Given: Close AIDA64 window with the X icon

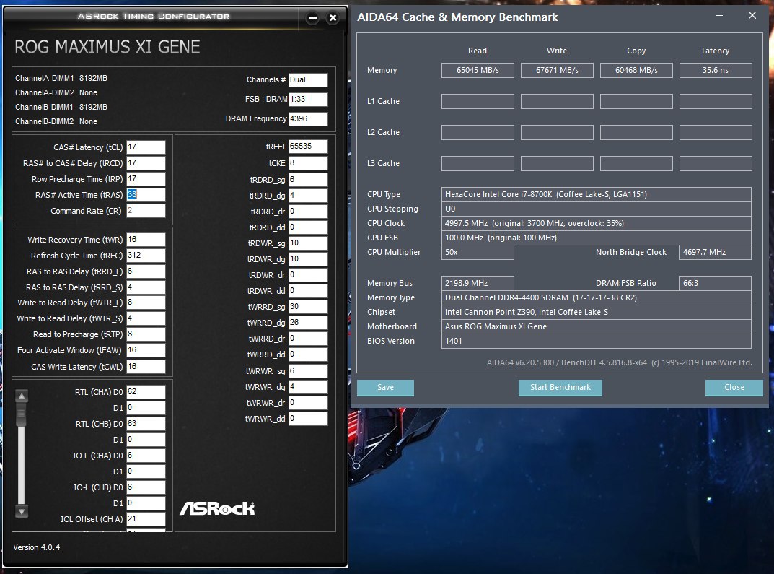Looking at the screenshot, I should tap(752, 16).
